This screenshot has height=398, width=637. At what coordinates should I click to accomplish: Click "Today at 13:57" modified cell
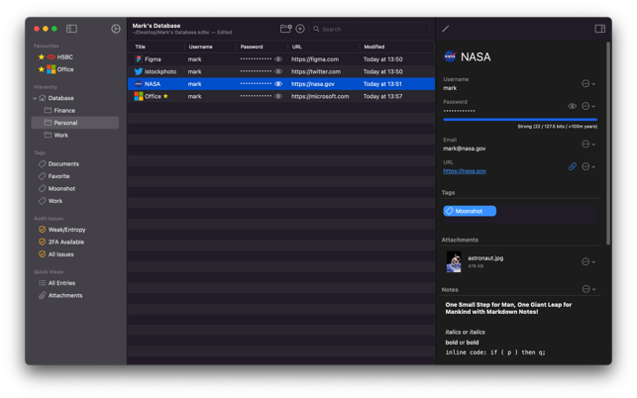[x=382, y=96]
